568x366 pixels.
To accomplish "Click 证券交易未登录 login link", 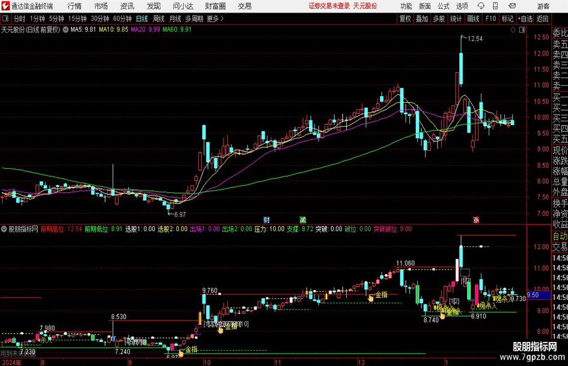I will tap(329, 6).
